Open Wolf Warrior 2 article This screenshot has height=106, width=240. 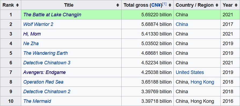pos(38,24)
